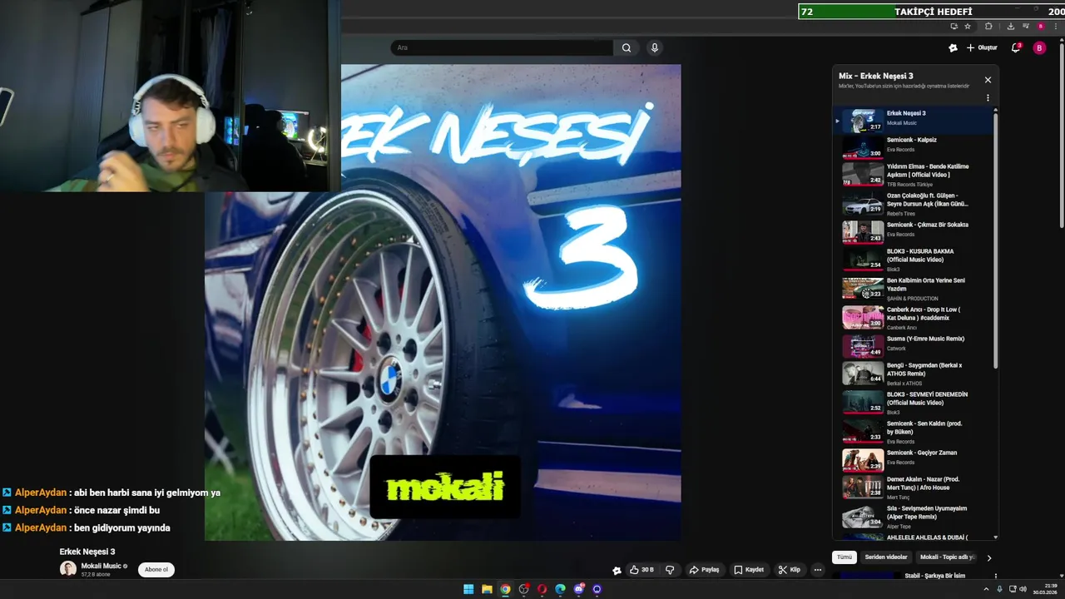
Task: Select the Seriden videolar chip
Action: coord(886,557)
